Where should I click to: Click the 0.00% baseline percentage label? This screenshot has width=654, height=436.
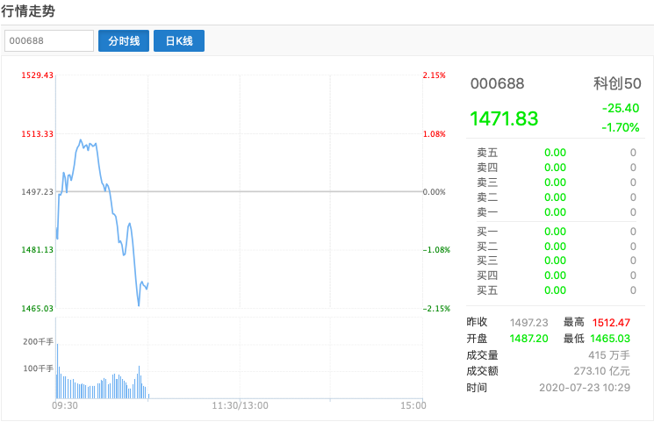(x=435, y=191)
